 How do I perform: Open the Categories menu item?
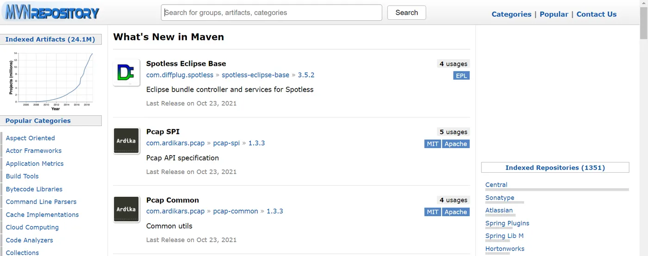pos(511,14)
